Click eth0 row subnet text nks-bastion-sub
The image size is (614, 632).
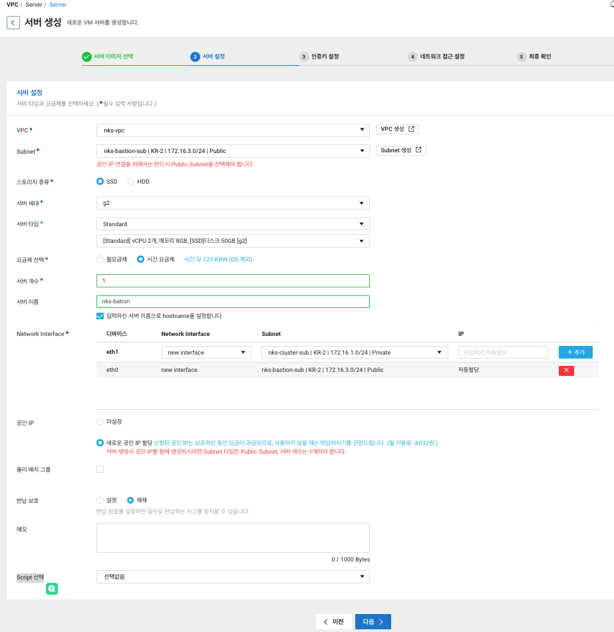click(x=323, y=370)
